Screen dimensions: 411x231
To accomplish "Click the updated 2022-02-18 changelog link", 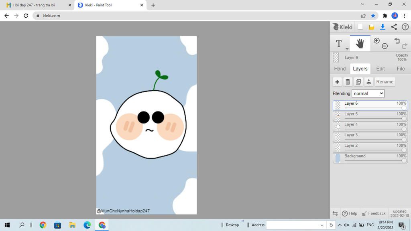I will pos(400,213).
